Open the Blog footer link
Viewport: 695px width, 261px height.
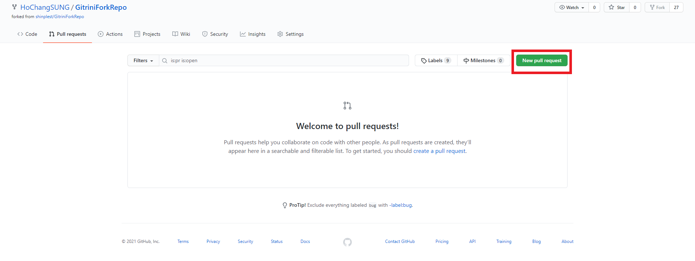pyautogui.click(x=536, y=241)
